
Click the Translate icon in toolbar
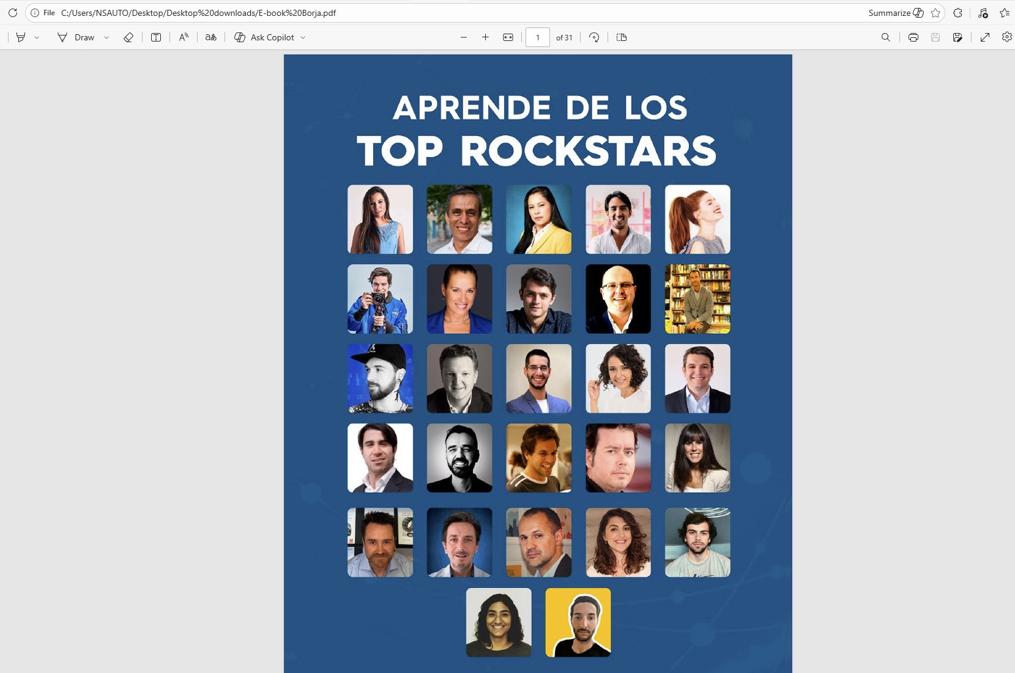pos(210,37)
